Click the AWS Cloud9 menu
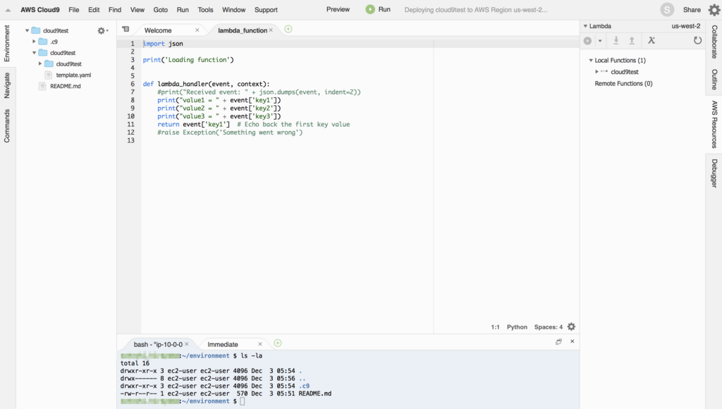Screen dimensions: 722x409 click(x=40, y=10)
